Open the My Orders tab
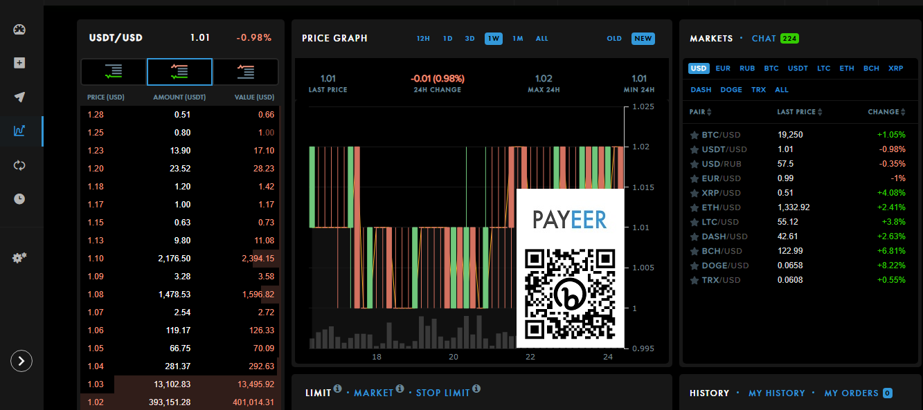 850,393
